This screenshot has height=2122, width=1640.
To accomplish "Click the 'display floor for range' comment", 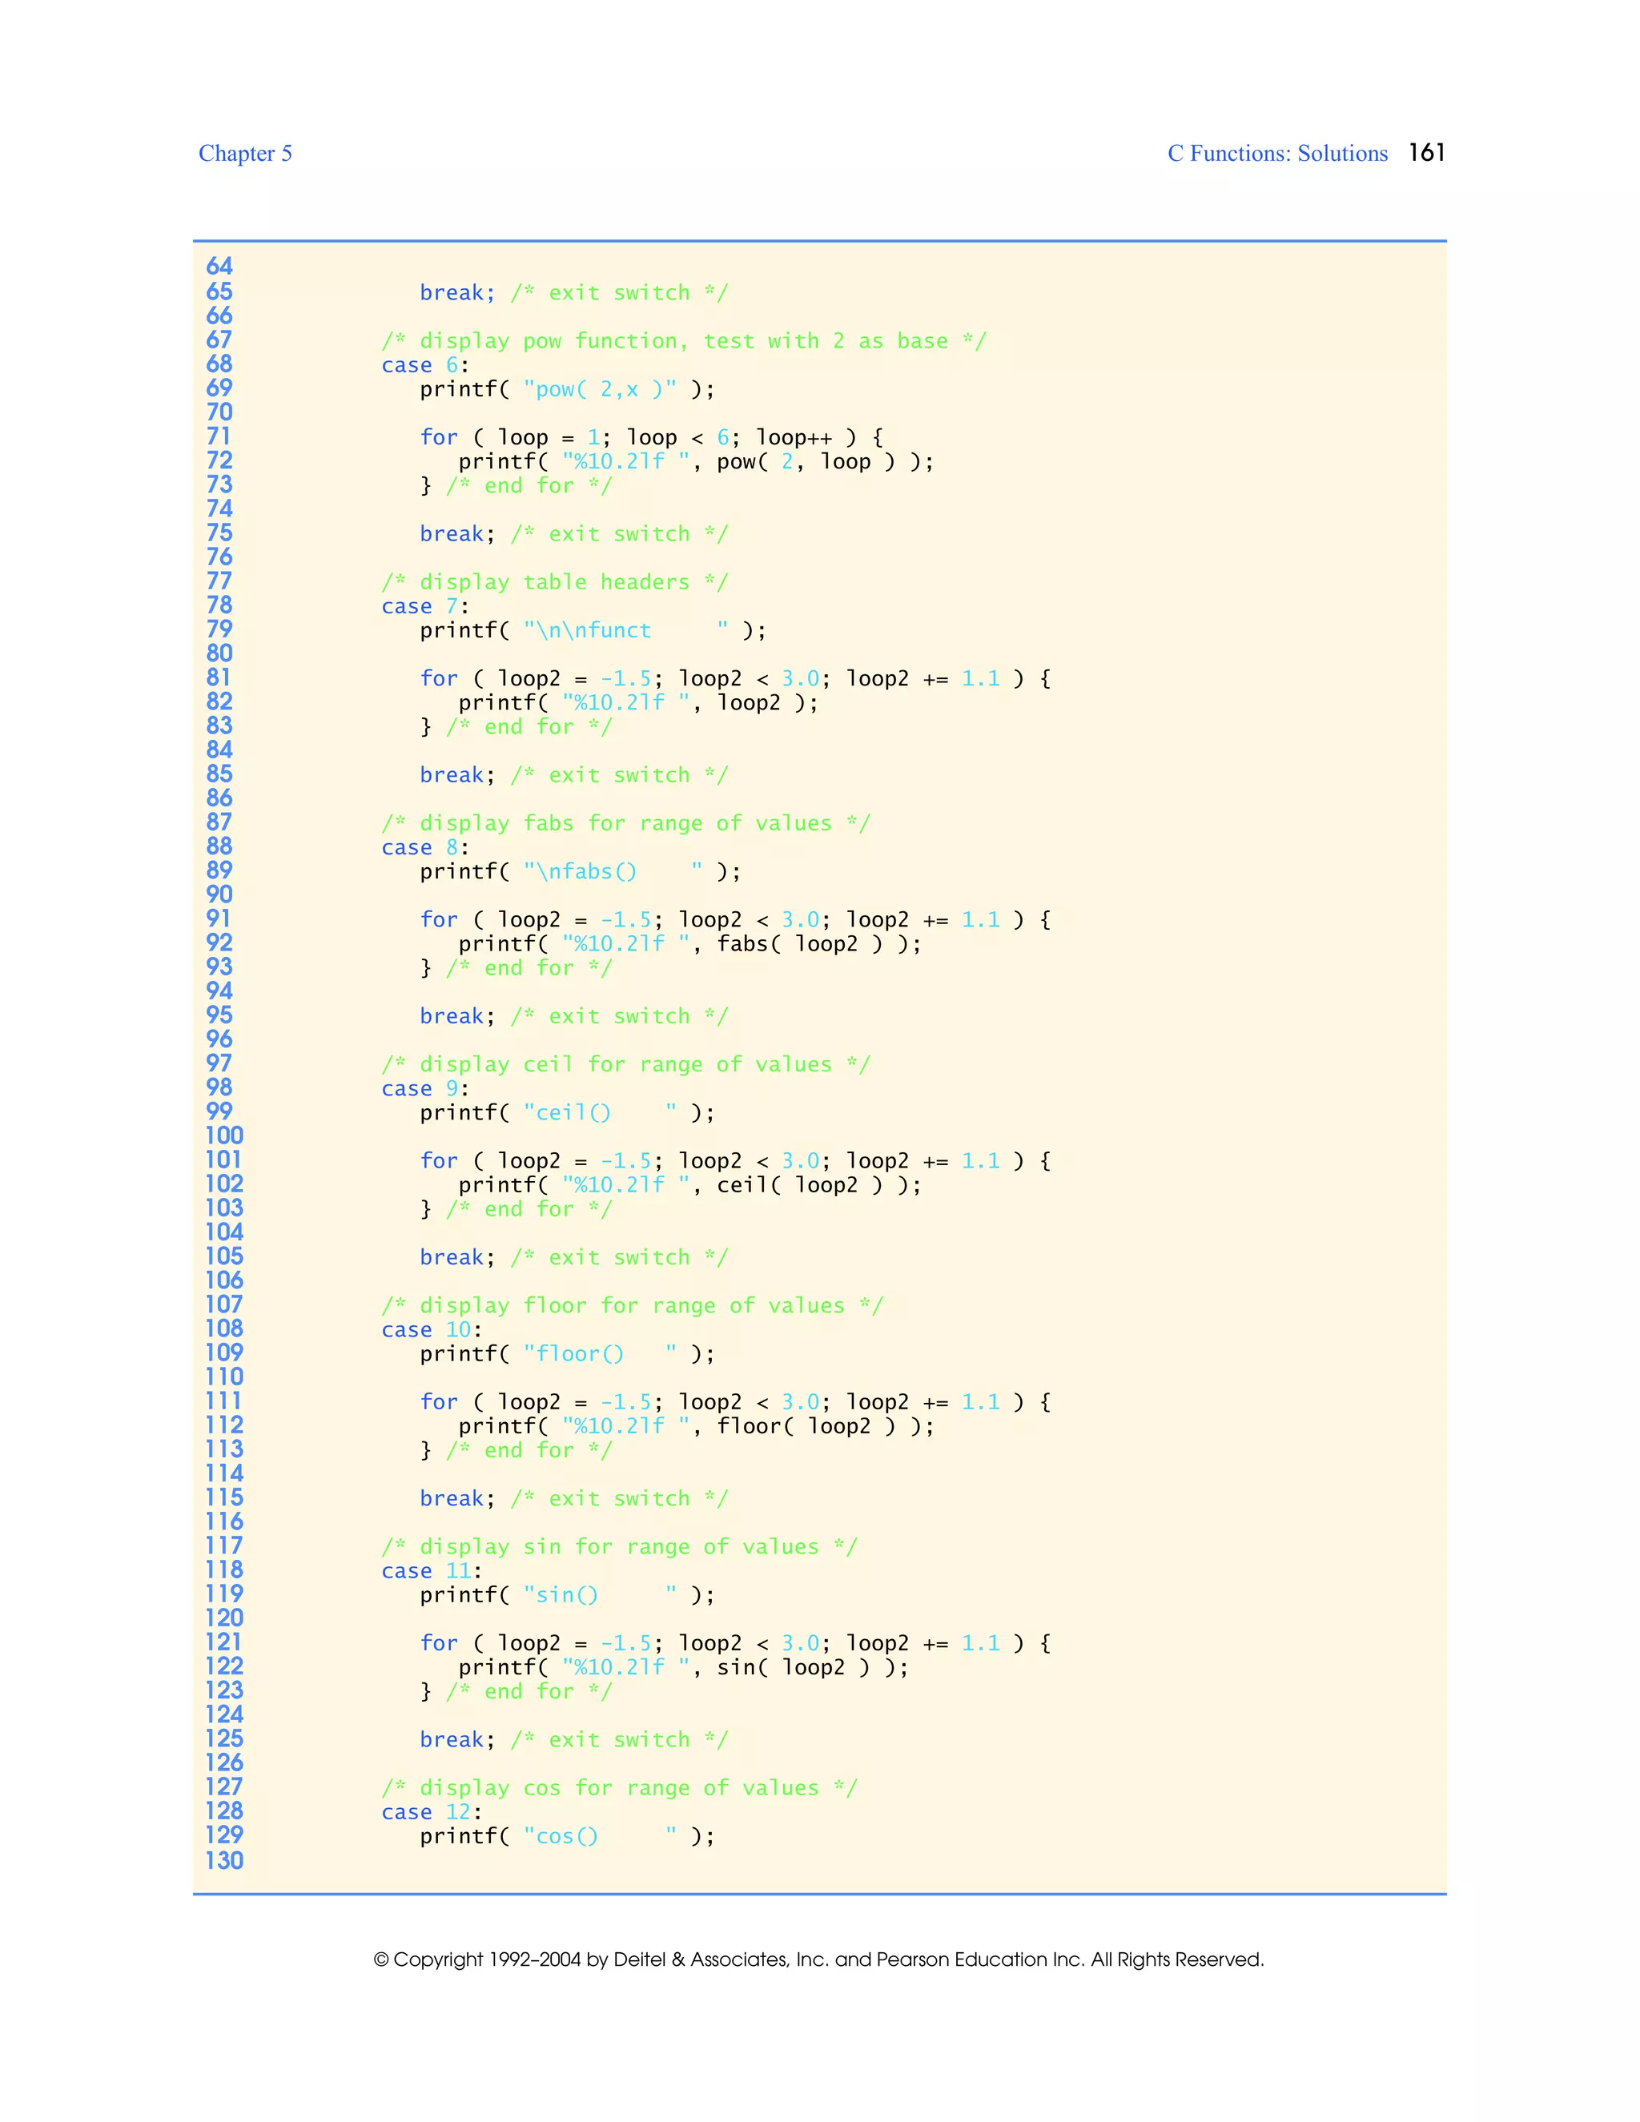I will tap(633, 1305).
